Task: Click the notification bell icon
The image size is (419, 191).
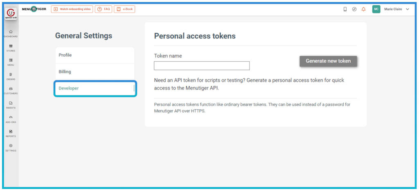Action: [x=363, y=9]
